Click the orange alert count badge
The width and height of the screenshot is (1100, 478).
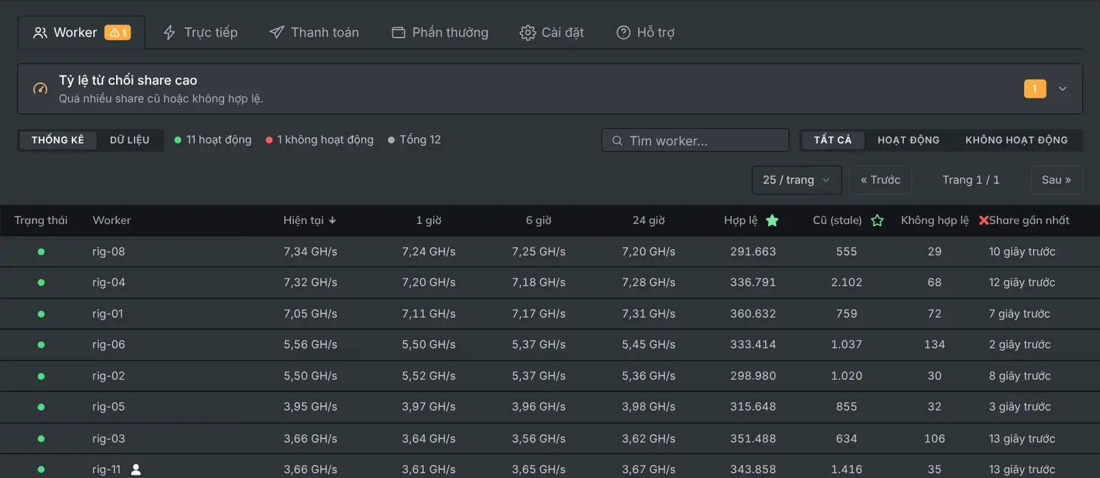tap(1035, 89)
